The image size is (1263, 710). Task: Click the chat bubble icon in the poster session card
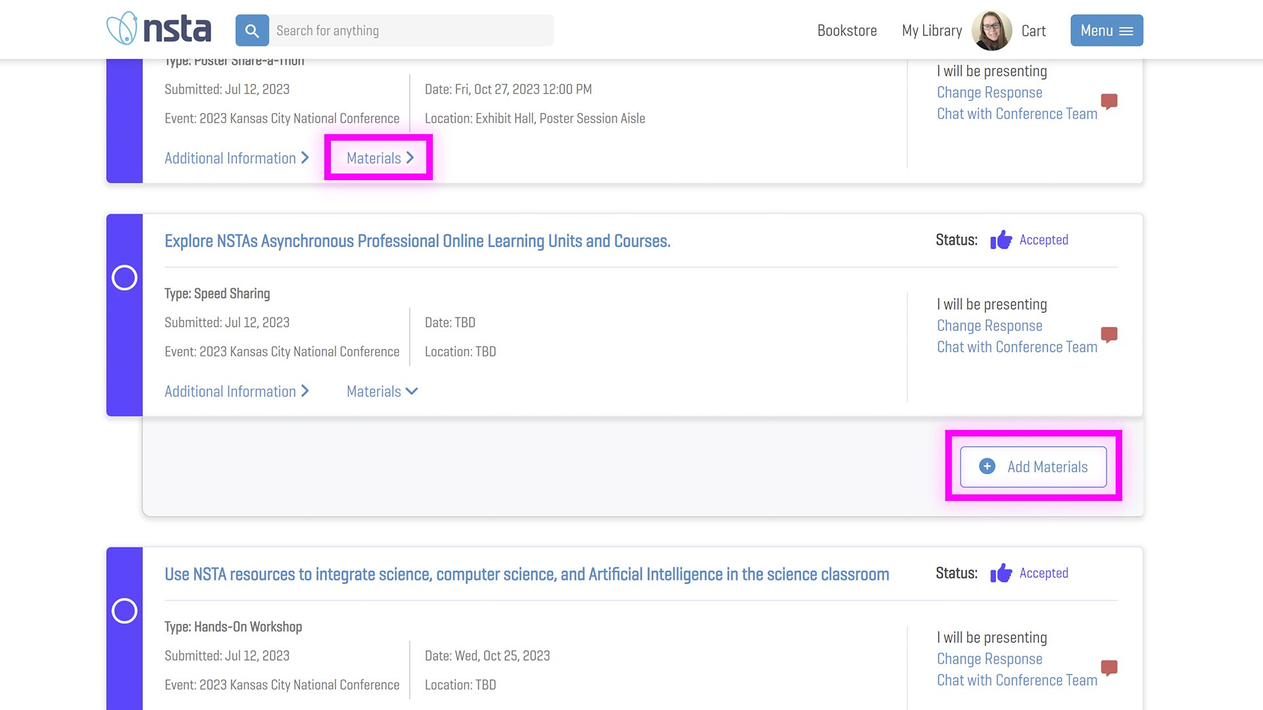point(1109,101)
